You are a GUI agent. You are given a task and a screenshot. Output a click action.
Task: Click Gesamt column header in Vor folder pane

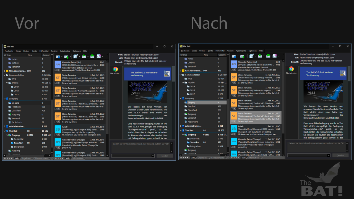(46, 55)
